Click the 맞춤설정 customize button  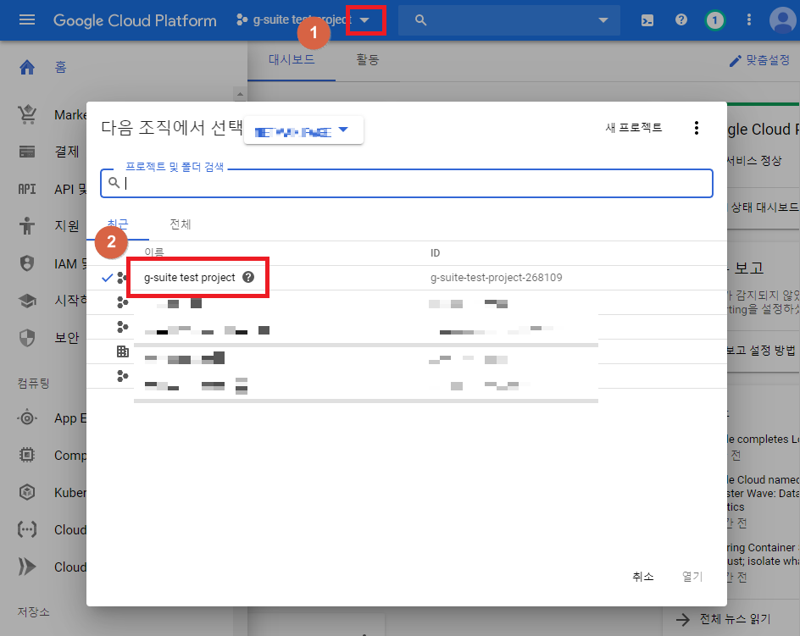[759, 61]
